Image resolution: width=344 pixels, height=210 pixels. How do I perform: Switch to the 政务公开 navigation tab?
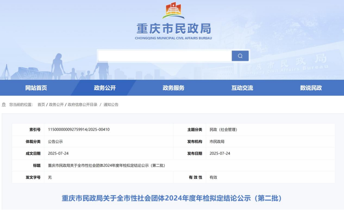point(105,88)
